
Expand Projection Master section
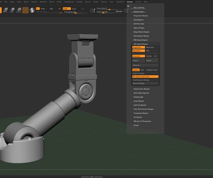pyautogui.click(x=141, y=16)
